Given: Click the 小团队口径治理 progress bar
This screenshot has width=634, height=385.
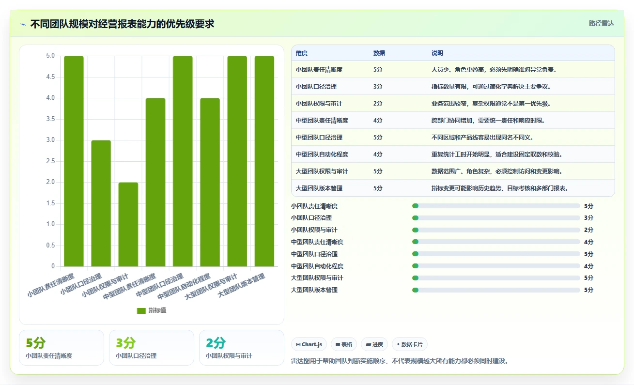Looking at the screenshot, I should [496, 218].
